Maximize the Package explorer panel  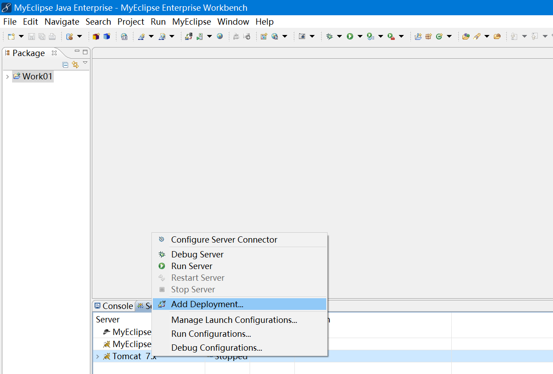85,52
